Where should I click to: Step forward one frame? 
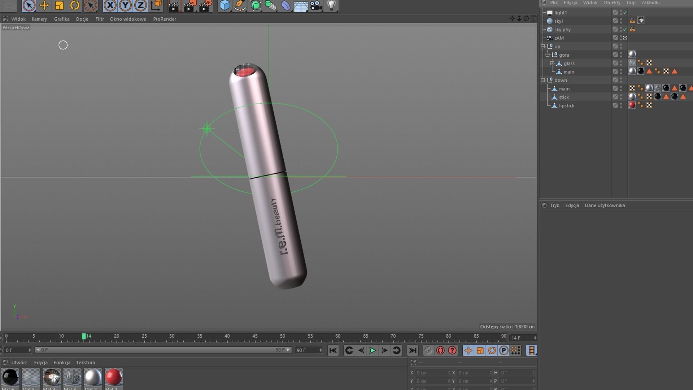384,350
